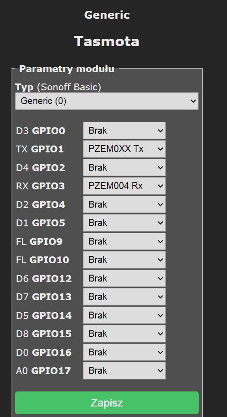This screenshot has height=417, width=227.
Task: Open the Typ module dropdown showing Generic (0)
Action: (x=107, y=101)
